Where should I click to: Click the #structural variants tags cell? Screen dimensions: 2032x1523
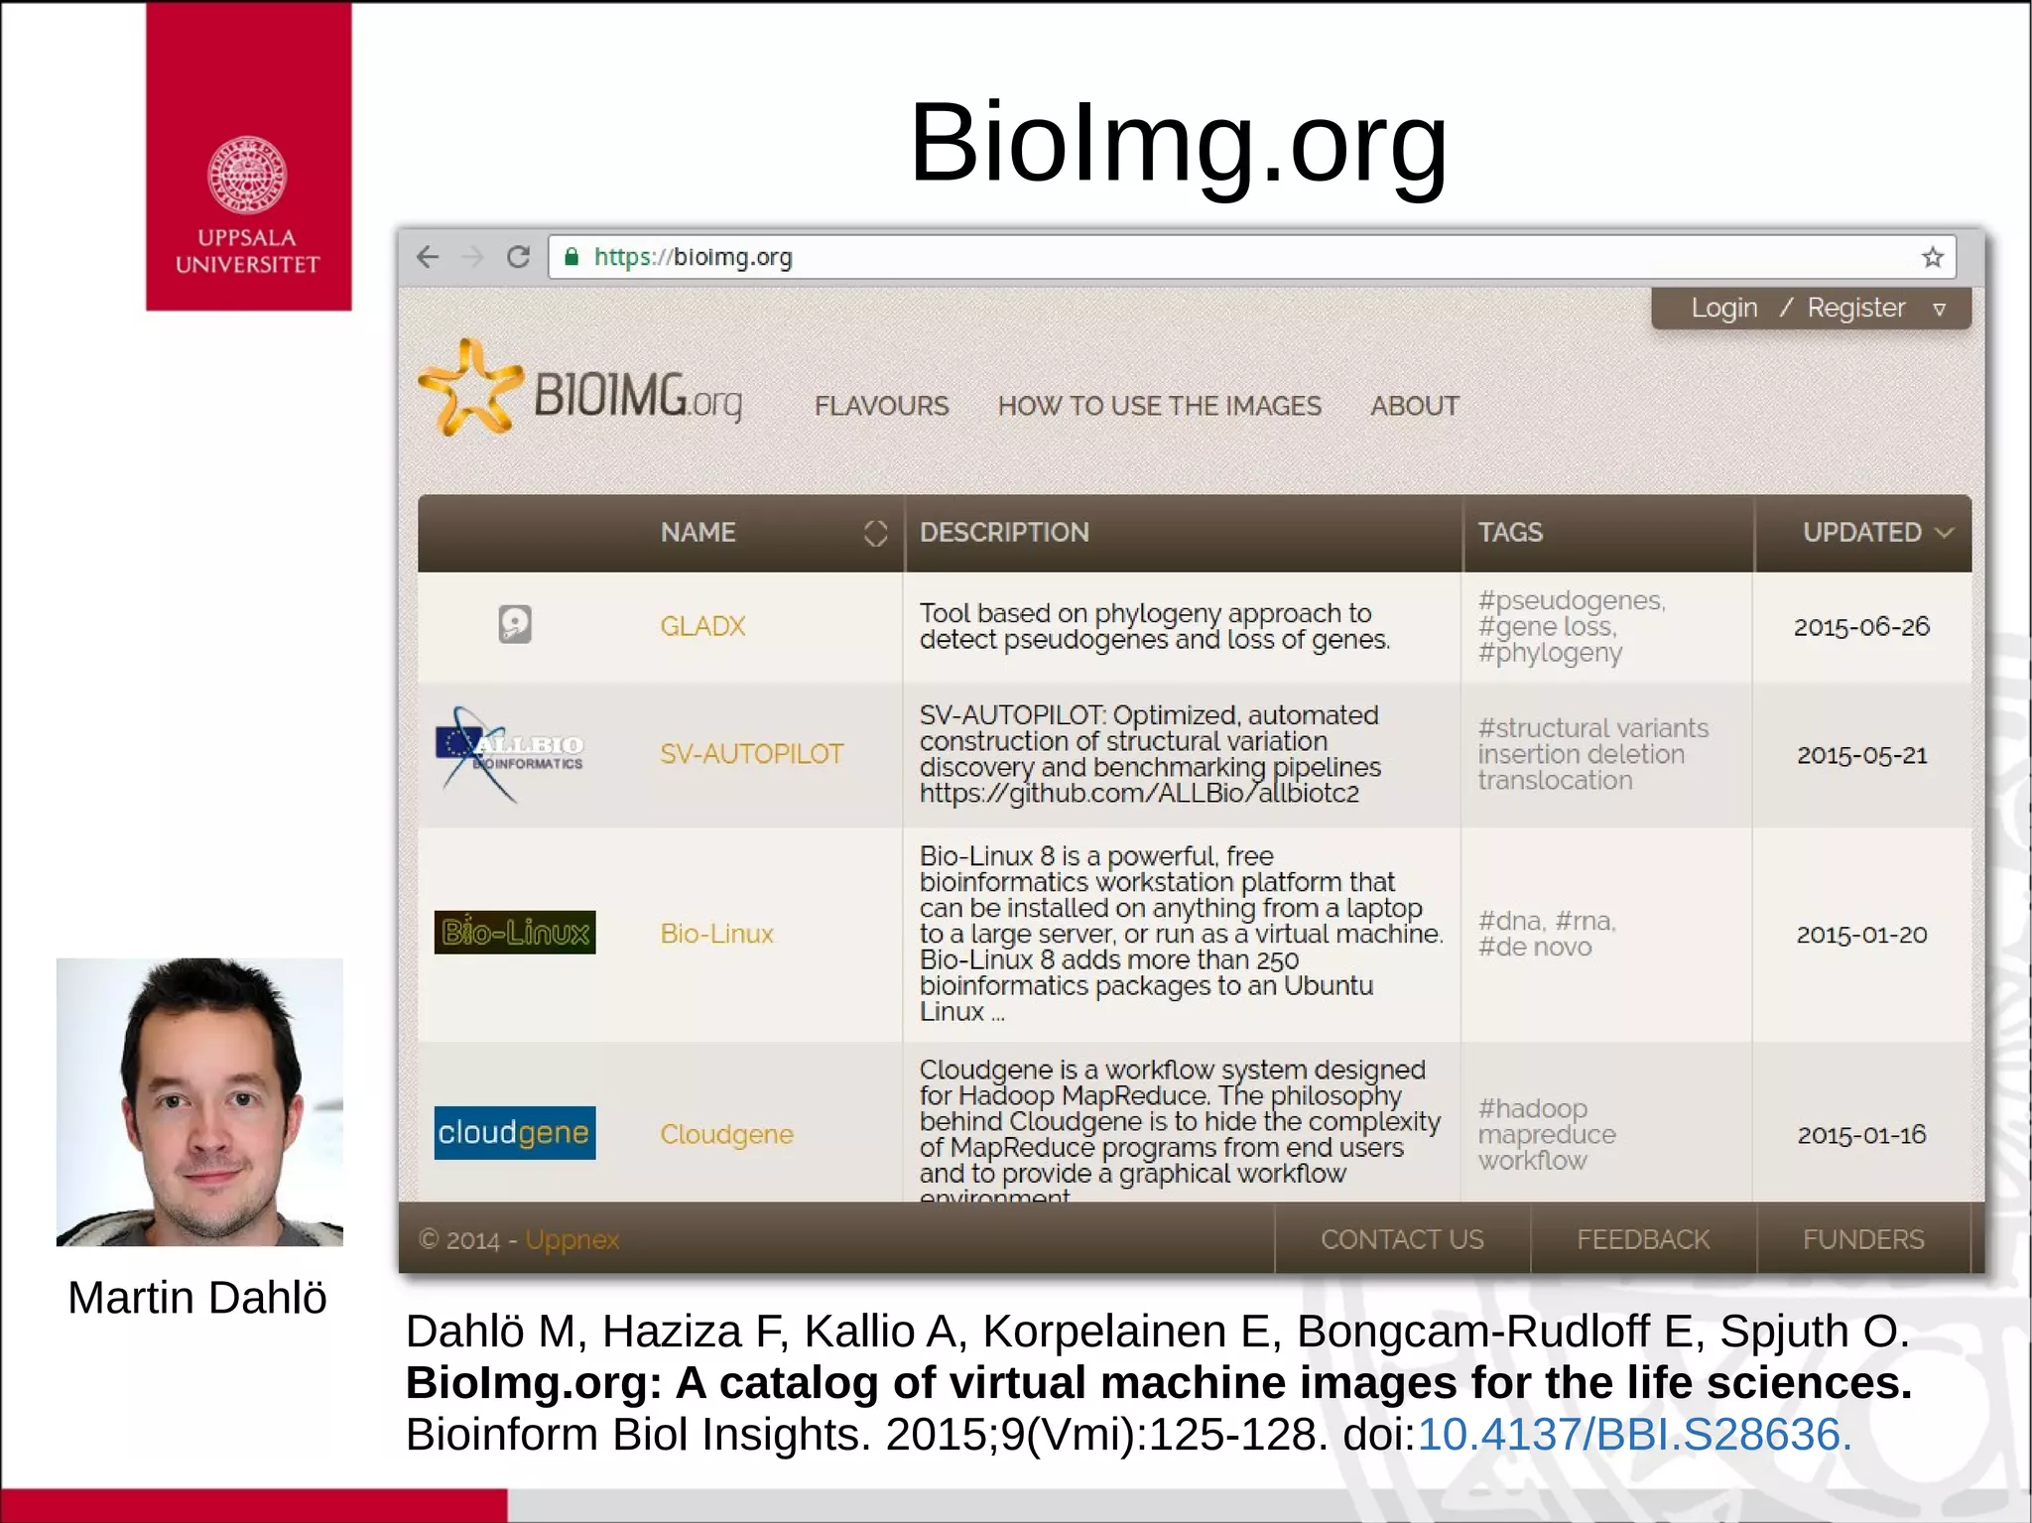click(1592, 754)
